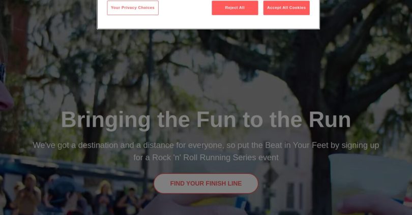Accept all cookies in the banner
Viewport: 412px width, 215px height.
click(x=286, y=8)
